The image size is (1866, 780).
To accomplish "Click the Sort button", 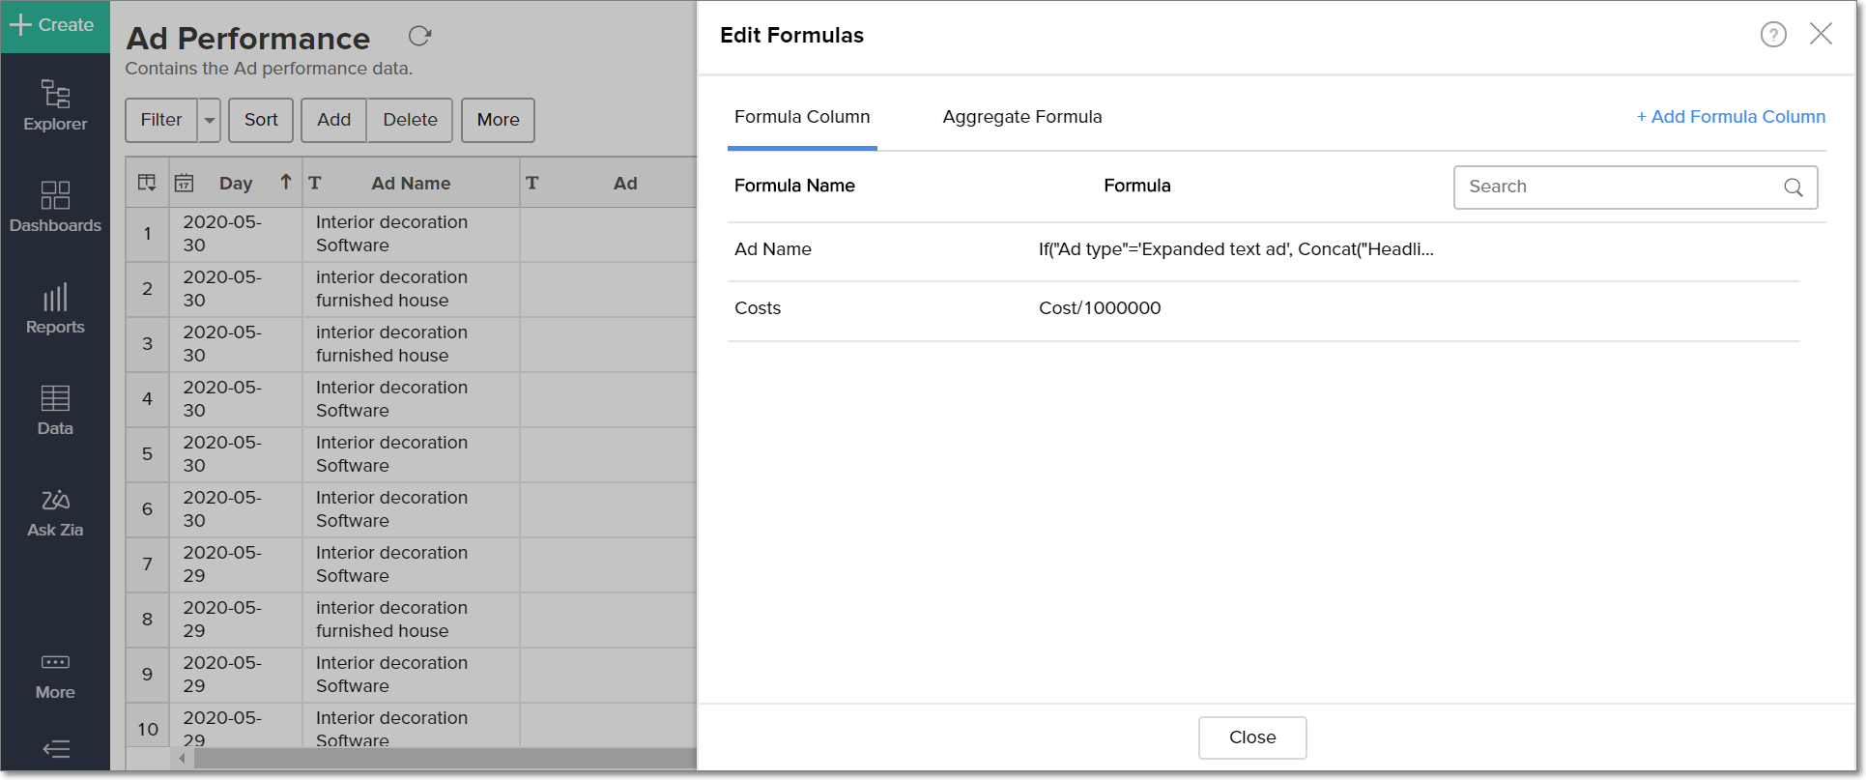I will point(261,120).
